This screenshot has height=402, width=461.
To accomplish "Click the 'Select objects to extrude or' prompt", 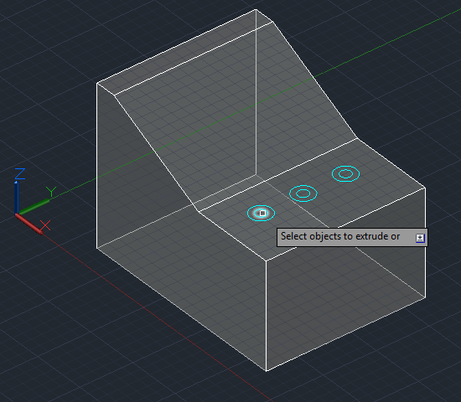I will click(x=340, y=236).
